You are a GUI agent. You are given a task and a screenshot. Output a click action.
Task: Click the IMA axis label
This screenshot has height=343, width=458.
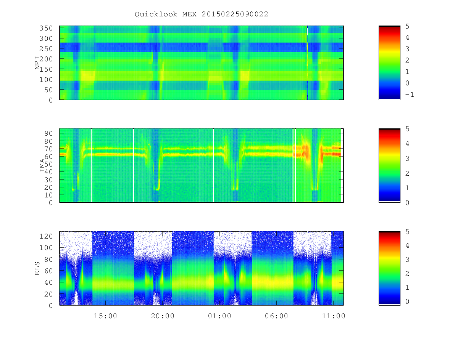coord(42,165)
